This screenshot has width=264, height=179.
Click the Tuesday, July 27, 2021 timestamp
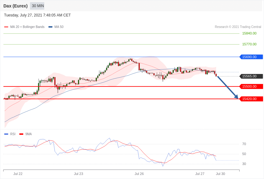click(x=37, y=15)
